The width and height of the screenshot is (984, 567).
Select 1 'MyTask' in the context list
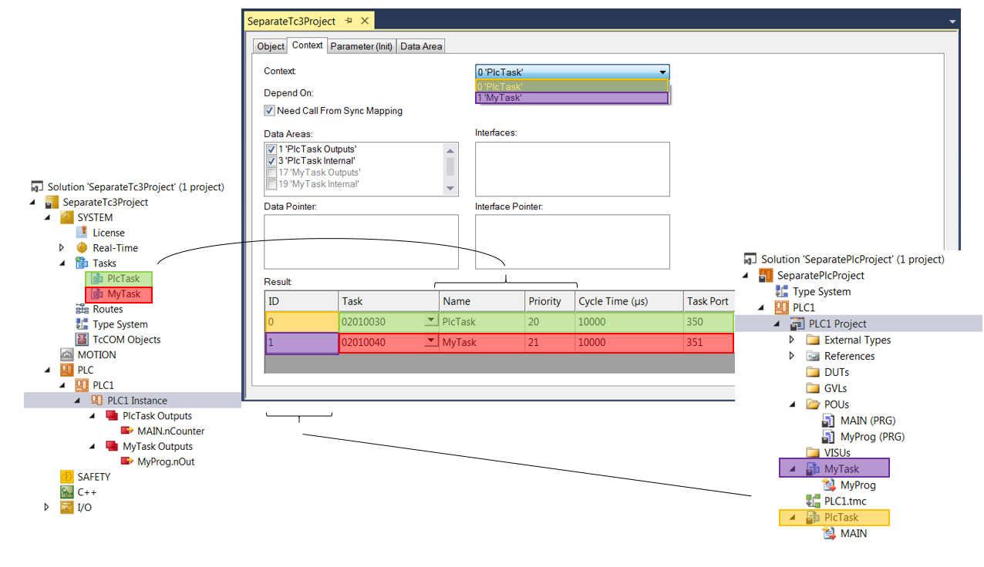point(571,98)
